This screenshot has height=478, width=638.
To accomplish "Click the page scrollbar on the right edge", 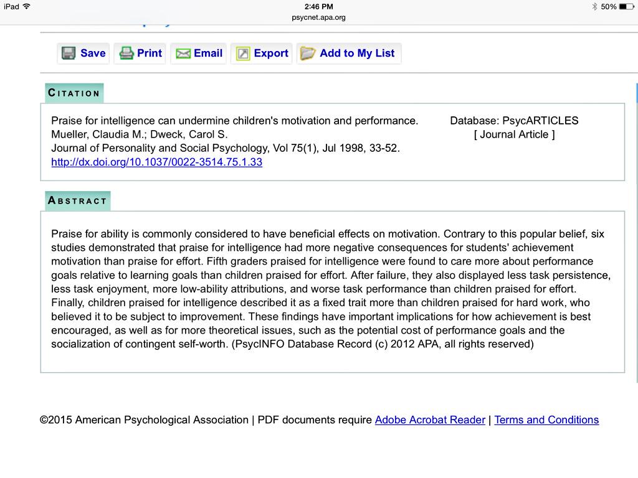I will point(636,232).
